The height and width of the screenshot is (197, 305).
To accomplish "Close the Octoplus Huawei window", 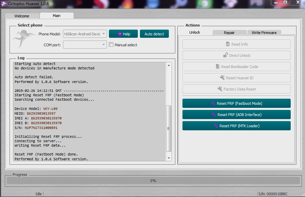I will point(298,2).
